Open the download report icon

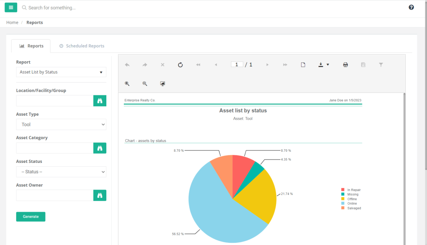[x=321, y=65]
